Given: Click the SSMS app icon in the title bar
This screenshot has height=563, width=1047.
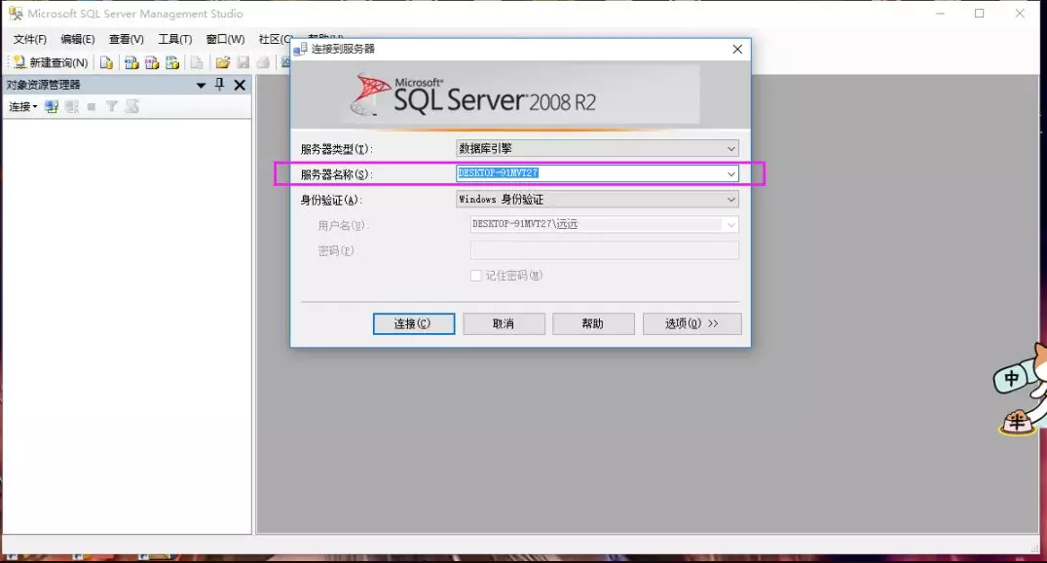Looking at the screenshot, I should [16, 14].
